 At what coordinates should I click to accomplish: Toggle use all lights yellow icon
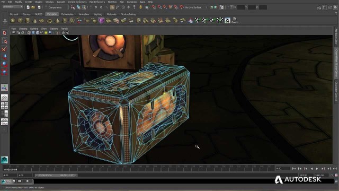(x=46, y=33)
